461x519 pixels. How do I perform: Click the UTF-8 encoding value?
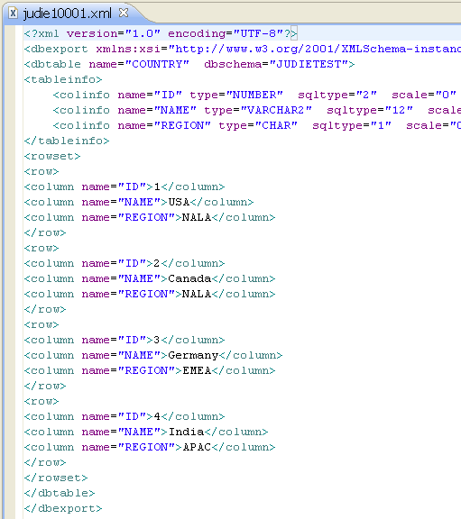click(258, 33)
